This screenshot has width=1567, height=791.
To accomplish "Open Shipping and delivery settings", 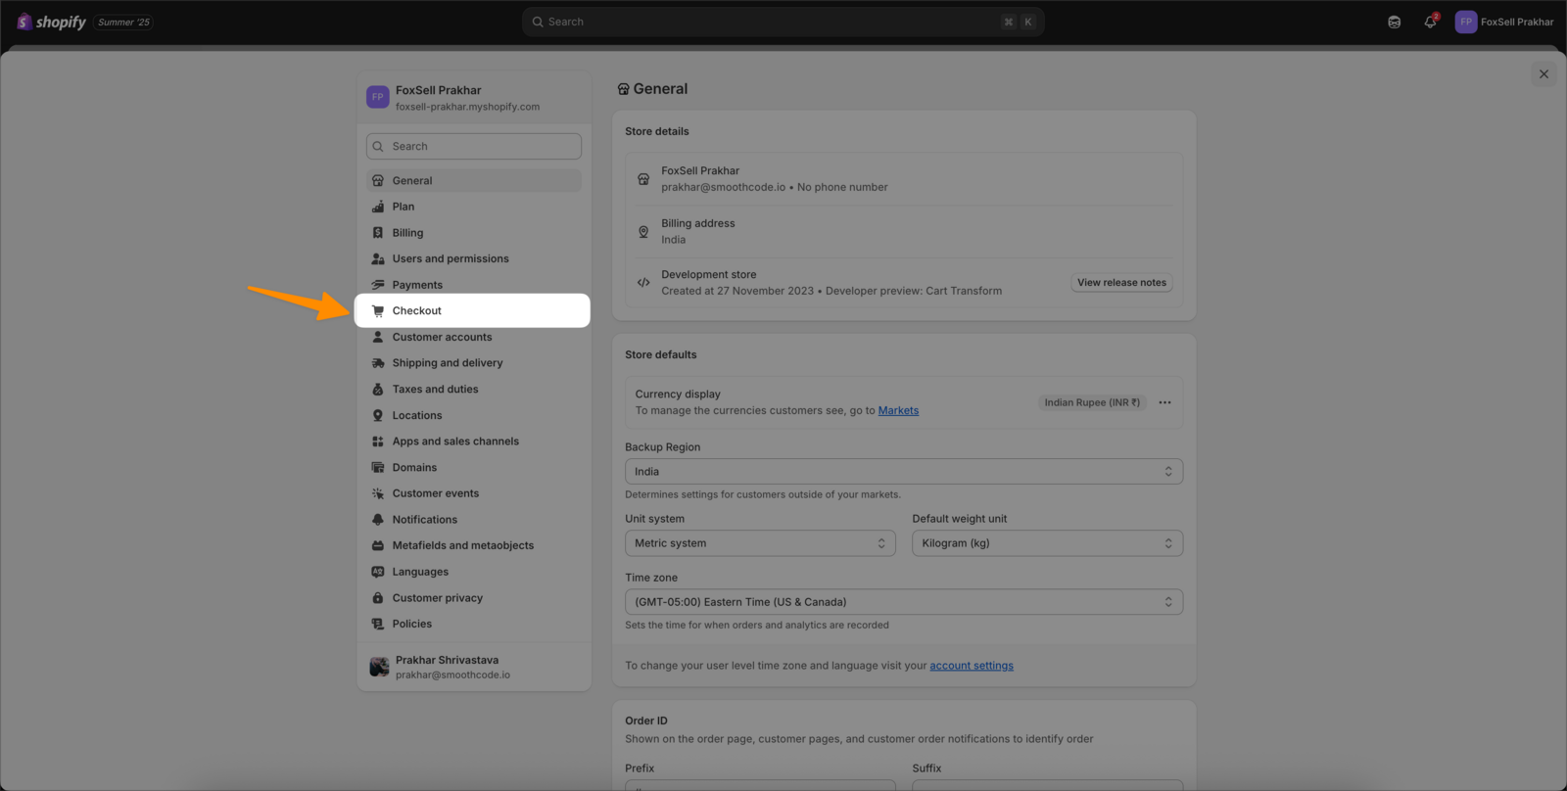I will click(x=474, y=363).
